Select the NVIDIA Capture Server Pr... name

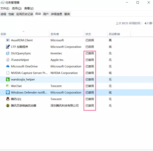pyautogui.click(x=29, y=73)
